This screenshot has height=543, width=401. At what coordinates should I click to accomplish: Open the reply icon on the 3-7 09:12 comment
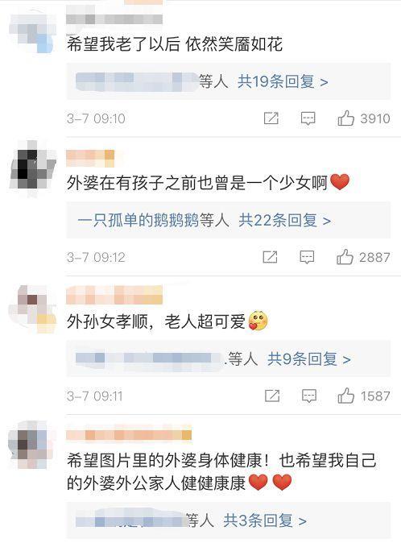[x=307, y=257]
